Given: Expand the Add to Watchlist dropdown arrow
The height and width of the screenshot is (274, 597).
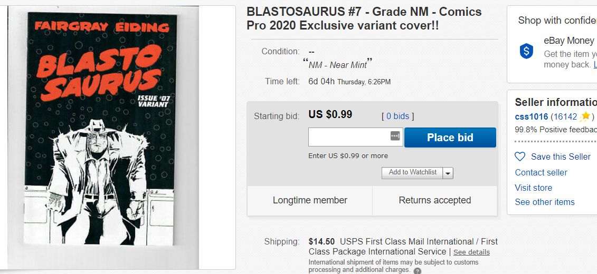Looking at the screenshot, I should tap(448, 173).
